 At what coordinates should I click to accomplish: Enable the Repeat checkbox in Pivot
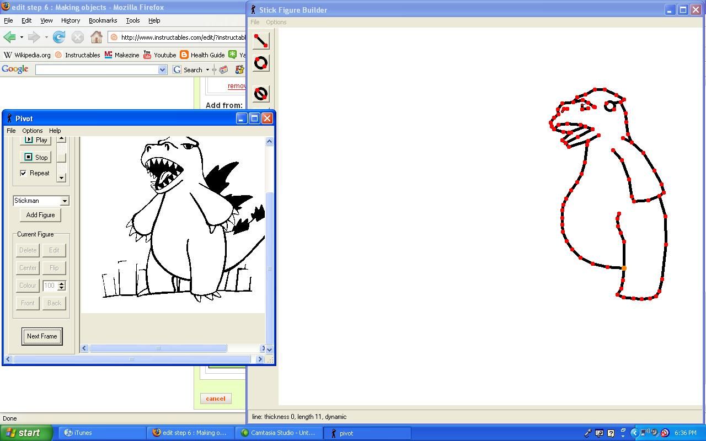23,173
